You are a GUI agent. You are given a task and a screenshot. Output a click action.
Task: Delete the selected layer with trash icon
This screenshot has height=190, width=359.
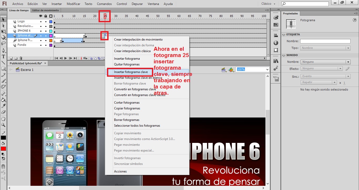[x=21, y=58]
